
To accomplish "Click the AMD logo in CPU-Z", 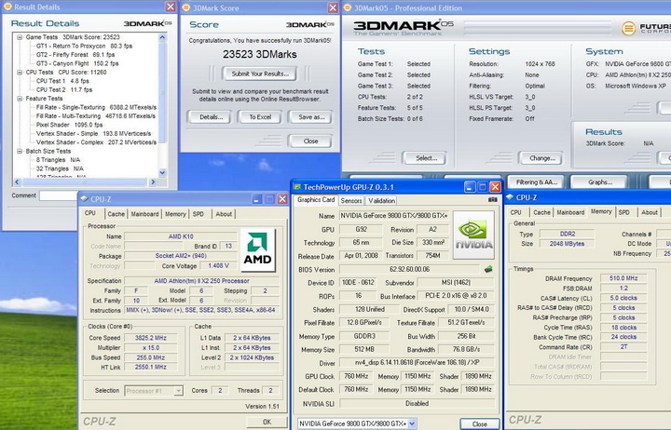I will tap(257, 250).
